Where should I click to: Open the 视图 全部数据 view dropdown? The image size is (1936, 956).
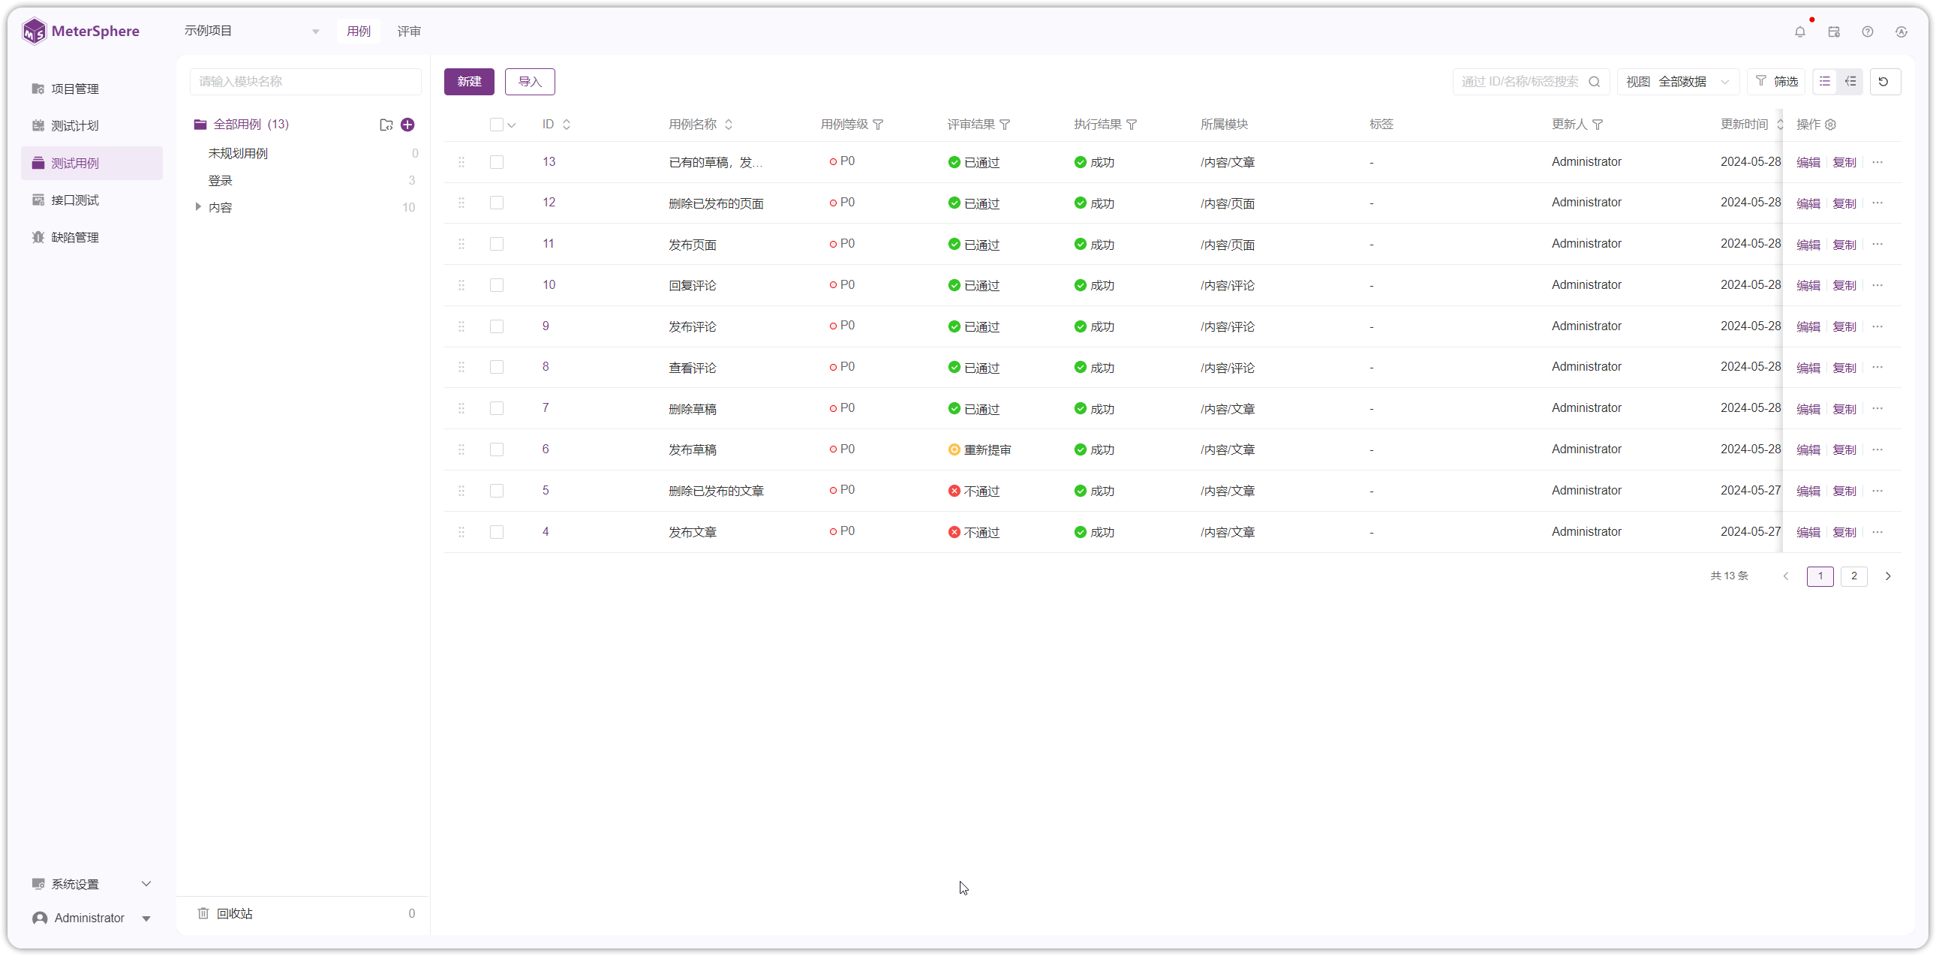pos(1677,82)
